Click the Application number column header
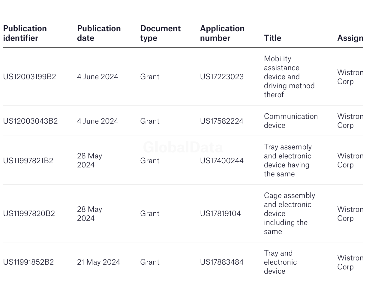Screen dimensions: 366x294 point(222,33)
